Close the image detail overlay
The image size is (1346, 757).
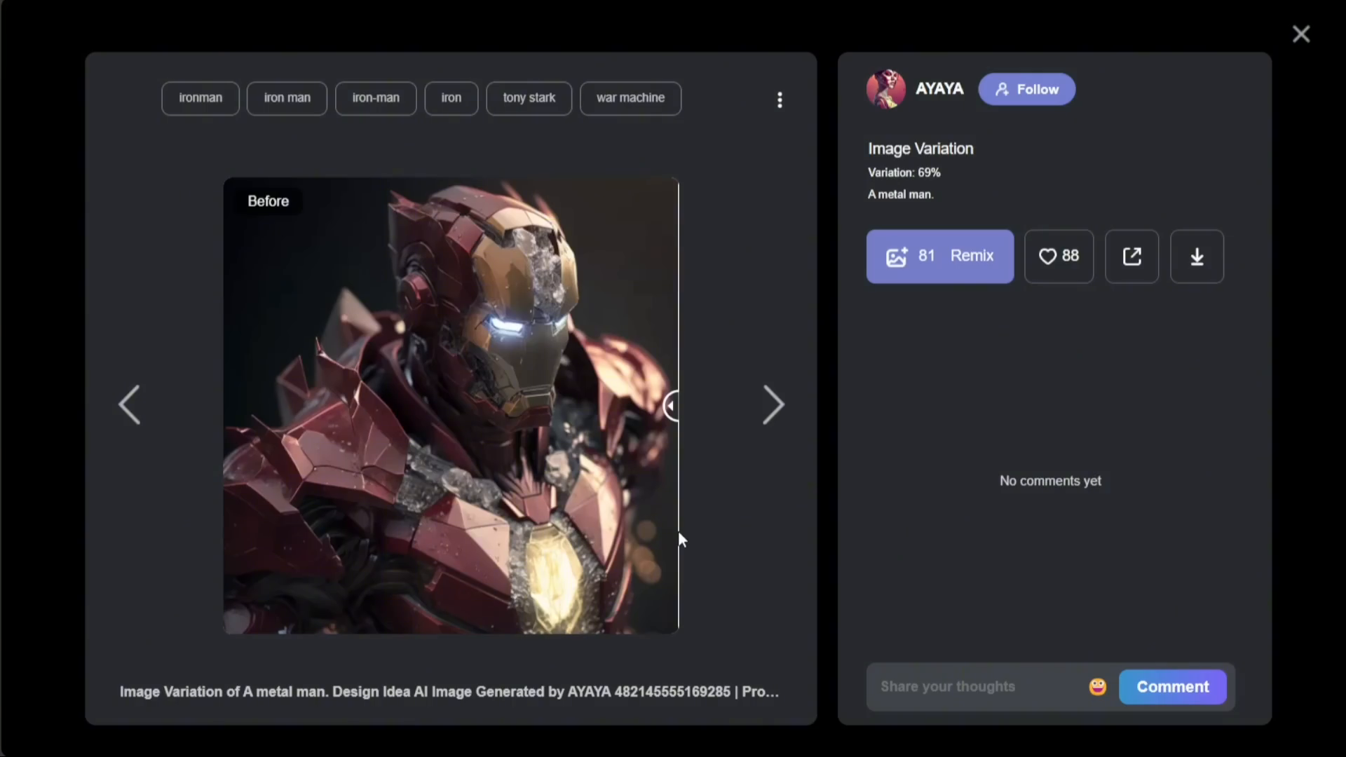(1301, 34)
